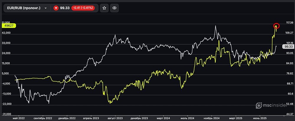The image size is (295, 121).
Task: Click the декабрь 2022 date label
Action: point(67,118)
